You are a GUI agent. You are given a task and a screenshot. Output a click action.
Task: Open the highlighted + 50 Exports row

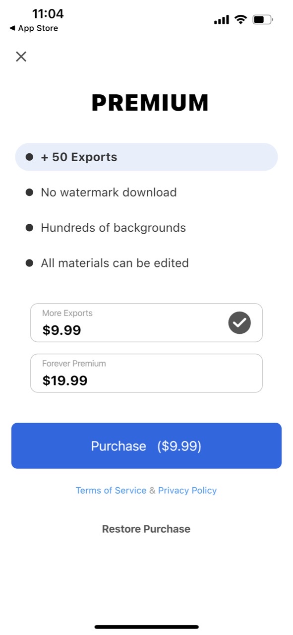pyautogui.click(x=146, y=156)
